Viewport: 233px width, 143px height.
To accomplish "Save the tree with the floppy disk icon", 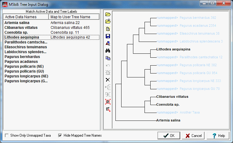I will coord(108,36).
